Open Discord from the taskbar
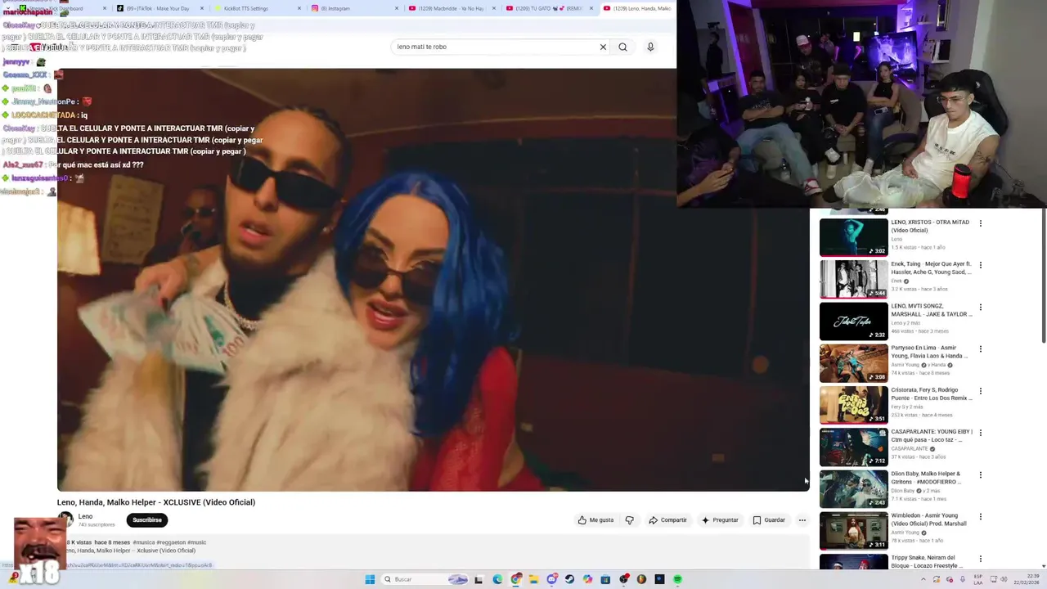Image resolution: width=1047 pixels, height=589 pixels. point(552,579)
